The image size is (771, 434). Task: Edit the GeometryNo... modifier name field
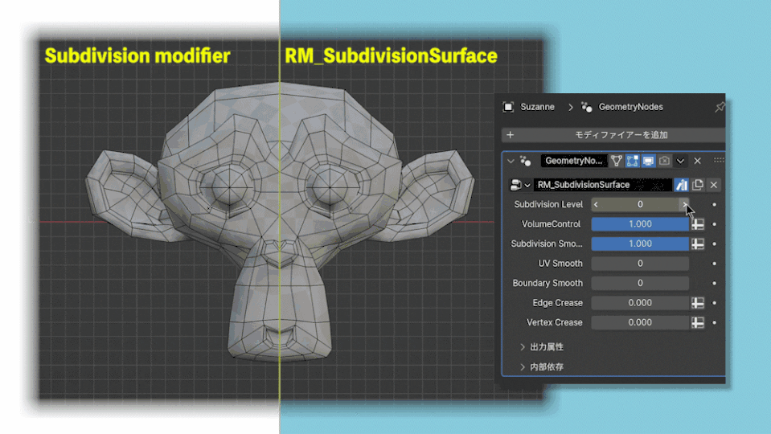point(573,161)
